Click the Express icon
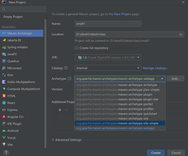The width and height of the screenshot is (188, 156). click(x=4, y=110)
